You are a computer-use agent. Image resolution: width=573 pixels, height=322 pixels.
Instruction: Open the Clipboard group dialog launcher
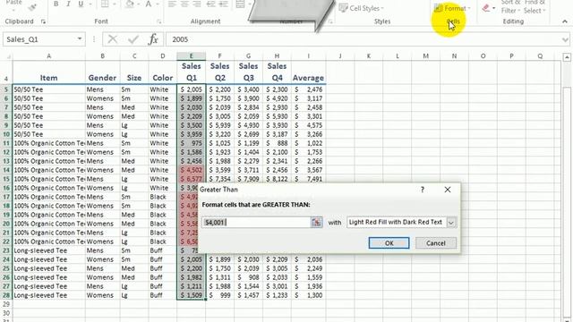click(43, 21)
